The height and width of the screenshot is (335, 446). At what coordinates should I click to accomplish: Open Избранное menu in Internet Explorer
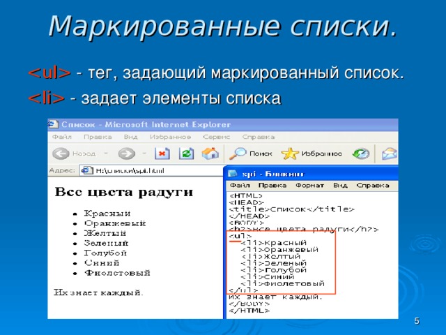coord(170,137)
